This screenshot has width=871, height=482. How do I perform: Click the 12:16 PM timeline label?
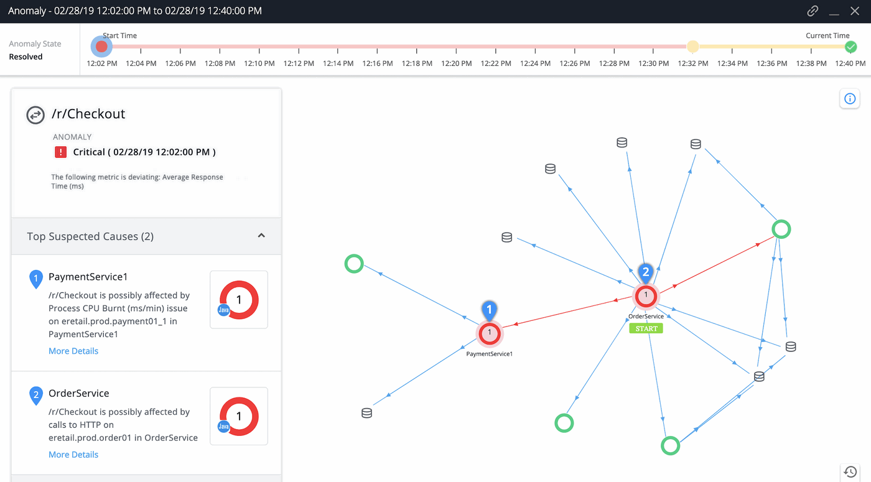378,63
